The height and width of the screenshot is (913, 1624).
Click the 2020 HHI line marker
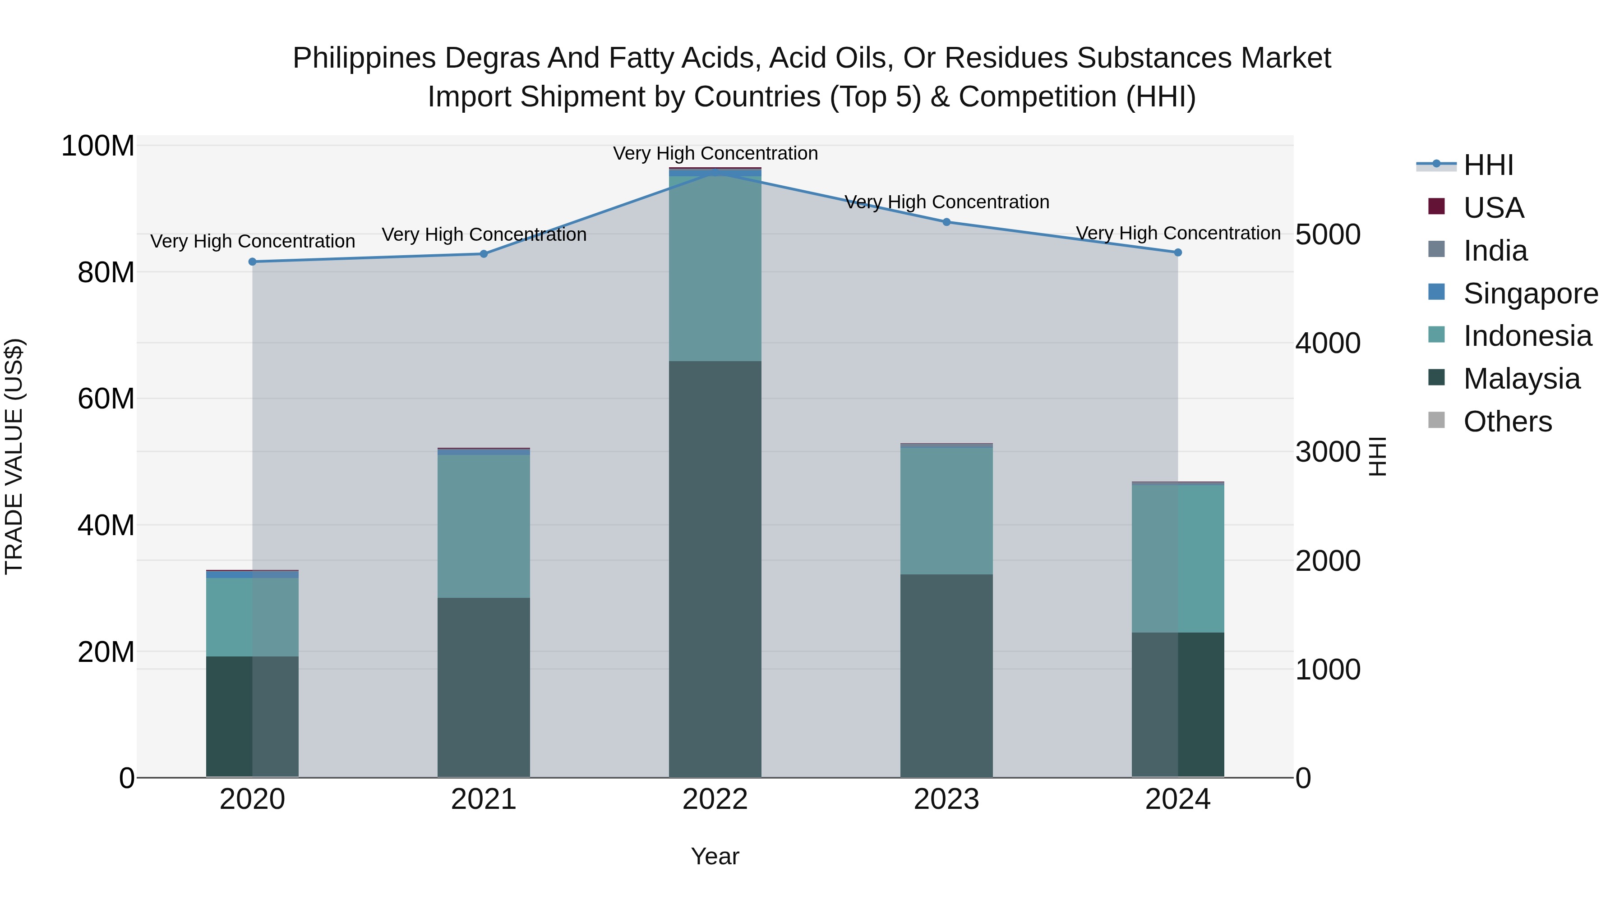[252, 262]
